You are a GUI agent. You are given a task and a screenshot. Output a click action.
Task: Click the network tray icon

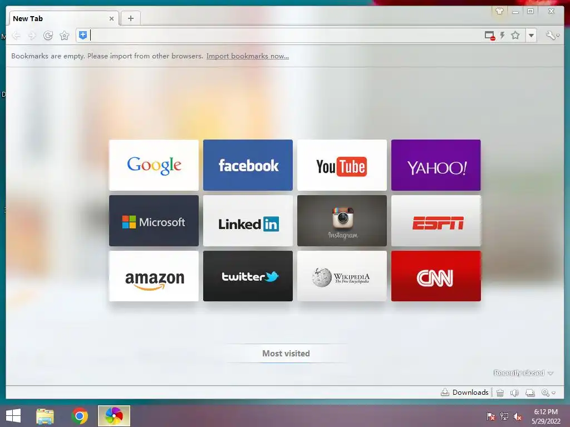click(x=504, y=416)
